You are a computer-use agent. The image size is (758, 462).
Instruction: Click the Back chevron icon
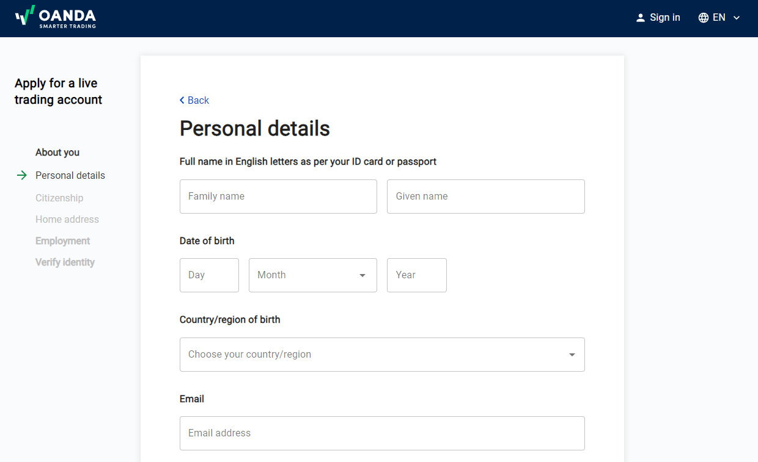pos(182,100)
